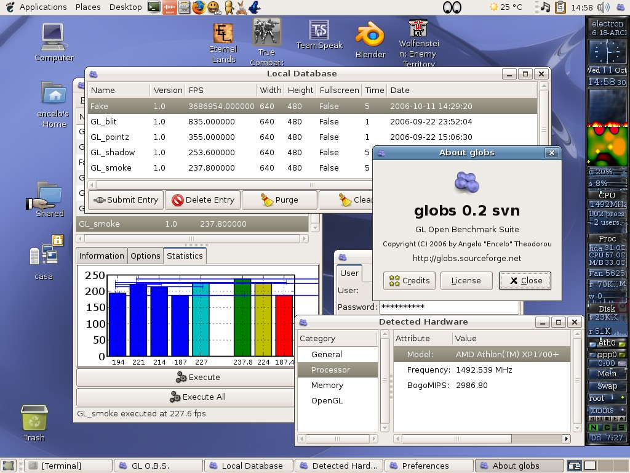630x473 pixels.
Task: Select the Fake entry row
Action: (x=312, y=106)
